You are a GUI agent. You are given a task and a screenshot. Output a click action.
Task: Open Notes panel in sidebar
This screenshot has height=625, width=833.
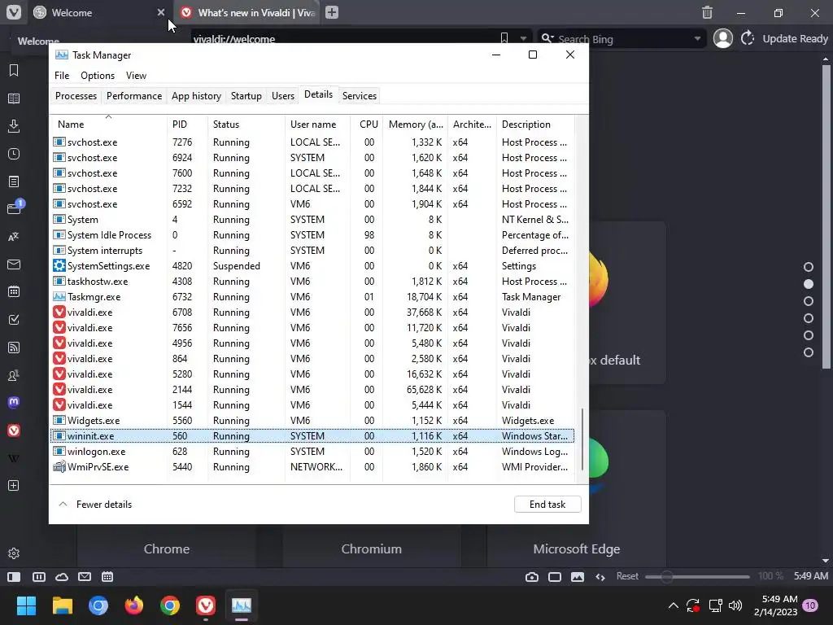[14, 181]
